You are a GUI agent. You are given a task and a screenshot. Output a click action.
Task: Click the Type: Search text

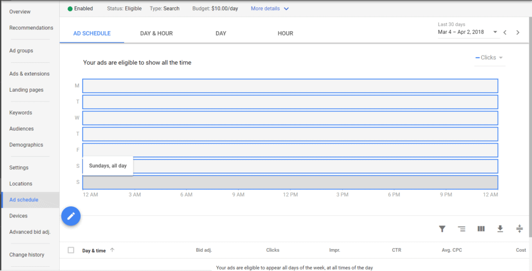tap(165, 8)
